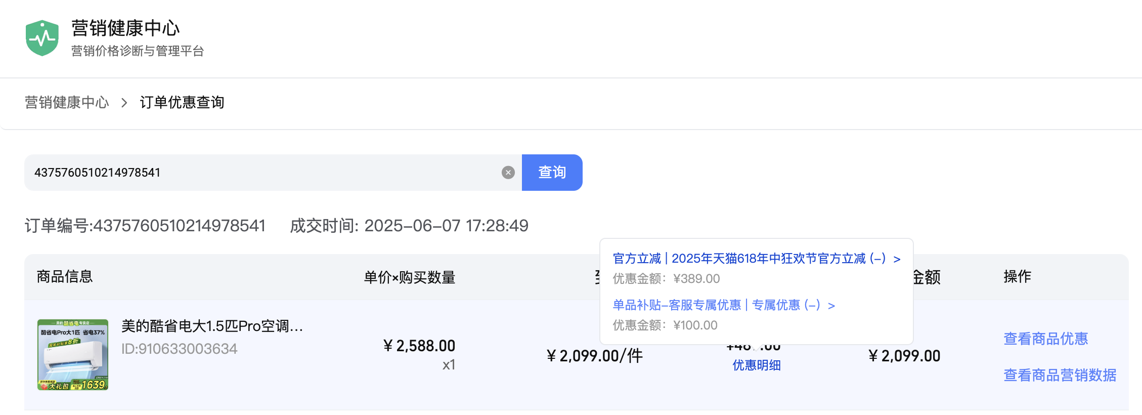
Task: Click the breadcrumb chevron separator arrow
Action: (124, 103)
